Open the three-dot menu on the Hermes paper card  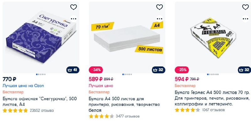[x=245, y=19]
